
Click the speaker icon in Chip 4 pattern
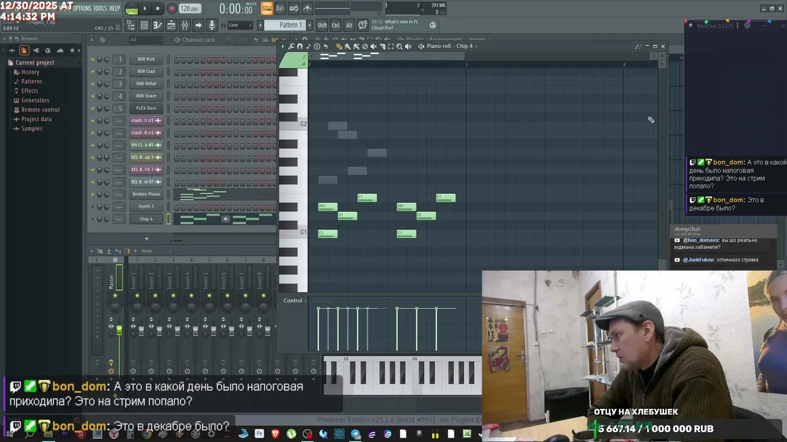(226, 219)
